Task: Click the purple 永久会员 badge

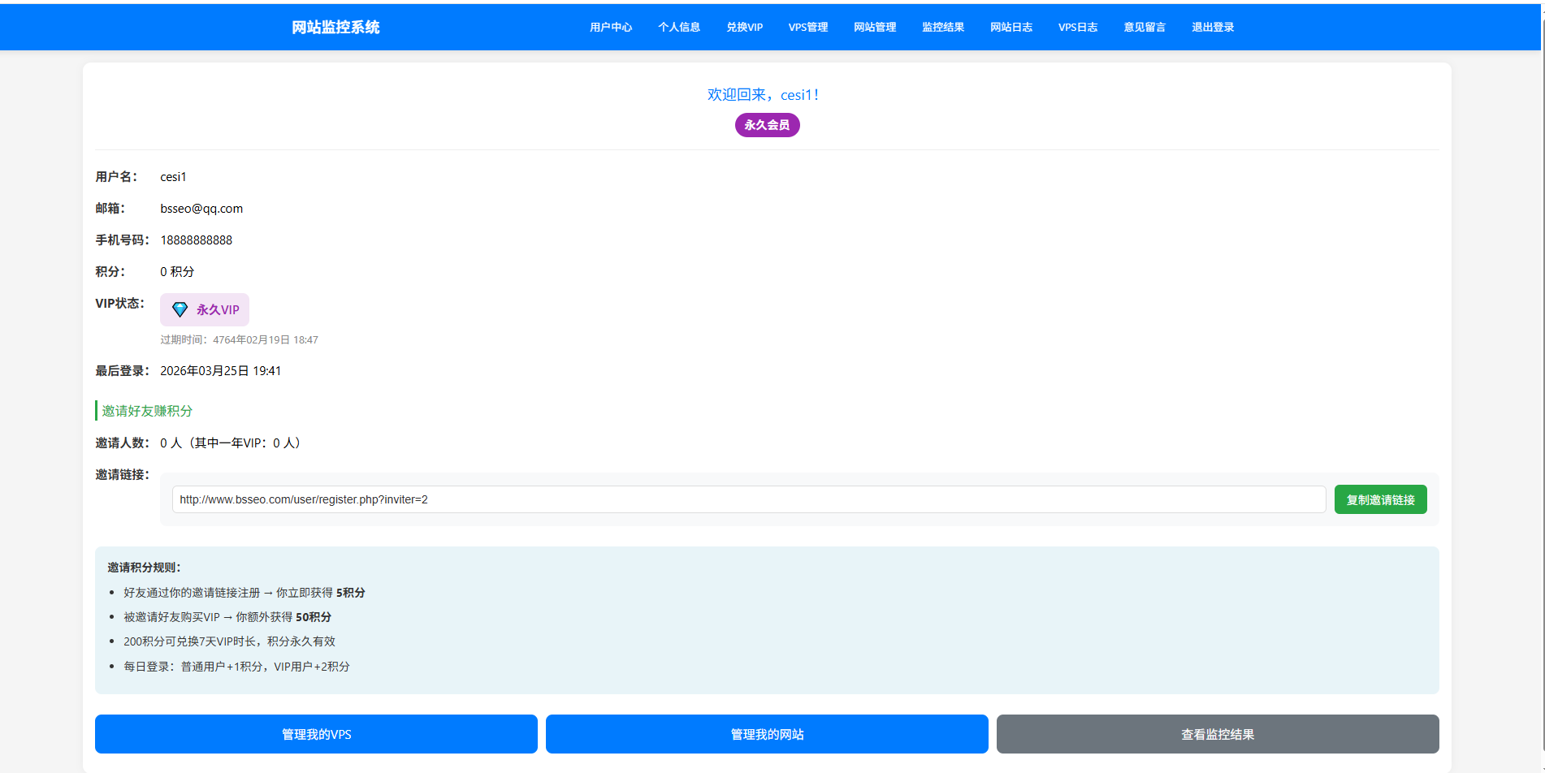Action: click(x=767, y=125)
